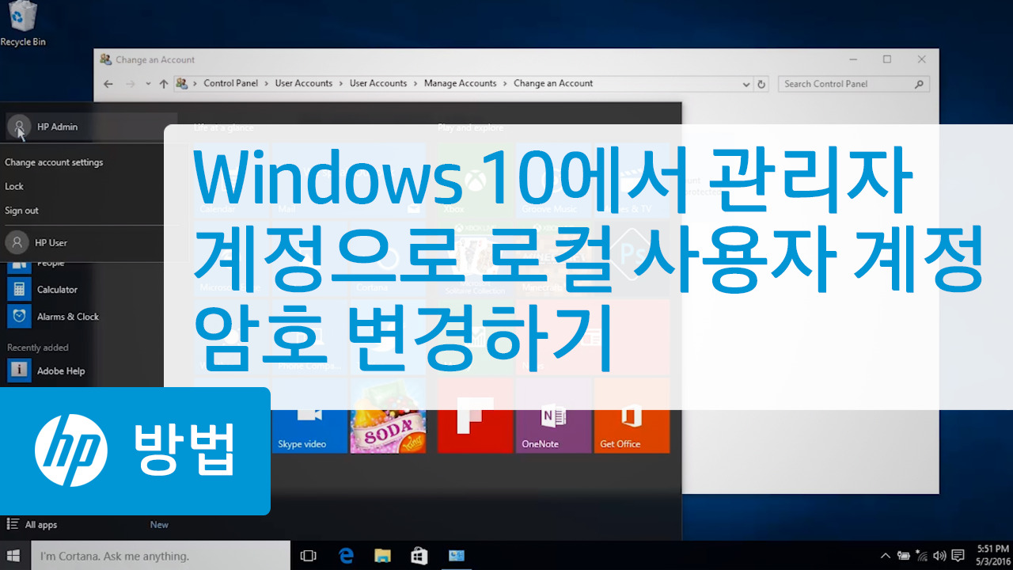This screenshot has height=570, width=1013.
Task: Expand the address bar history dropdown
Action: (746, 83)
